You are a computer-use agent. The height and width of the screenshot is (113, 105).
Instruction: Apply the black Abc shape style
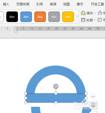tap(12, 17)
